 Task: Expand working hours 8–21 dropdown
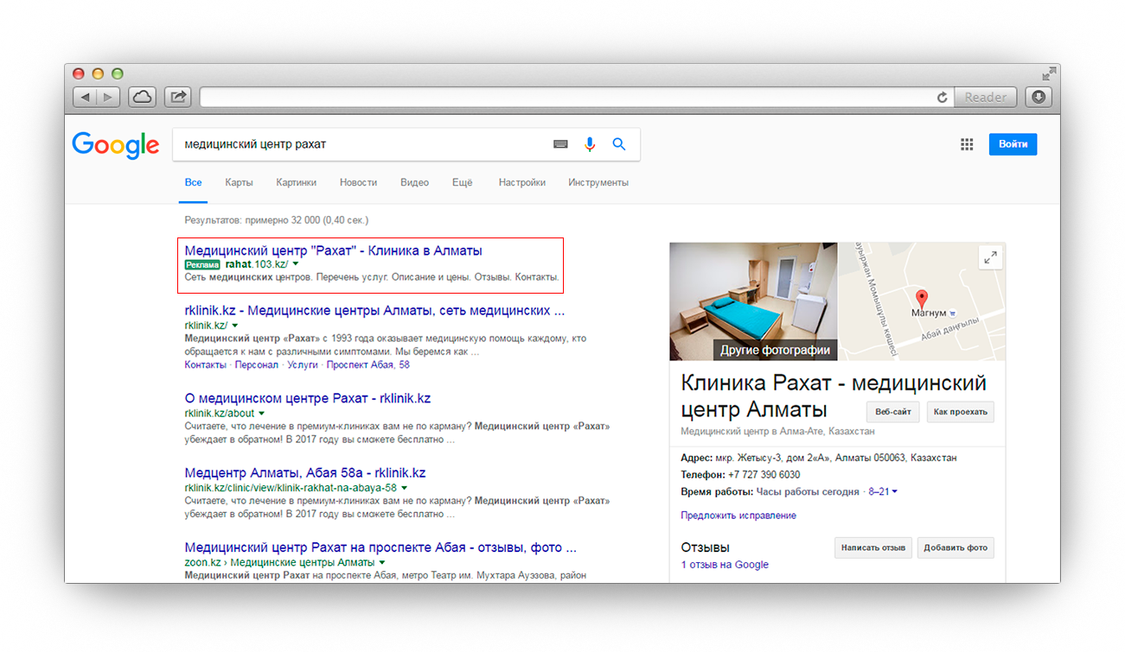click(x=883, y=491)
